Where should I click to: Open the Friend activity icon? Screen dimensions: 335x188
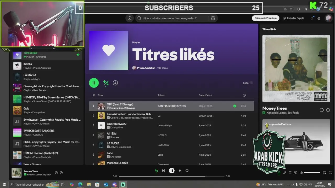[319, 18]
